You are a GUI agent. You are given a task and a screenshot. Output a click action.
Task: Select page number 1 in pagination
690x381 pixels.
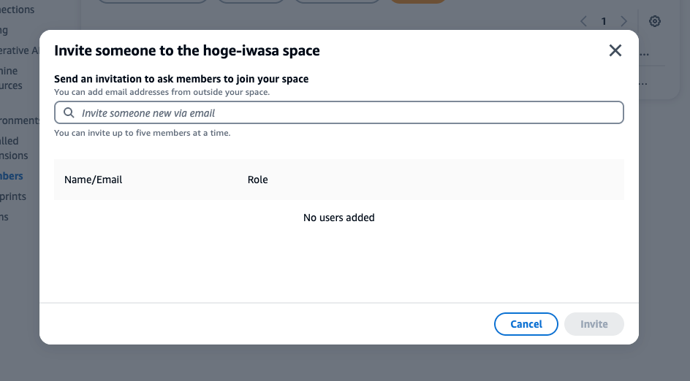tap(604, 21)
